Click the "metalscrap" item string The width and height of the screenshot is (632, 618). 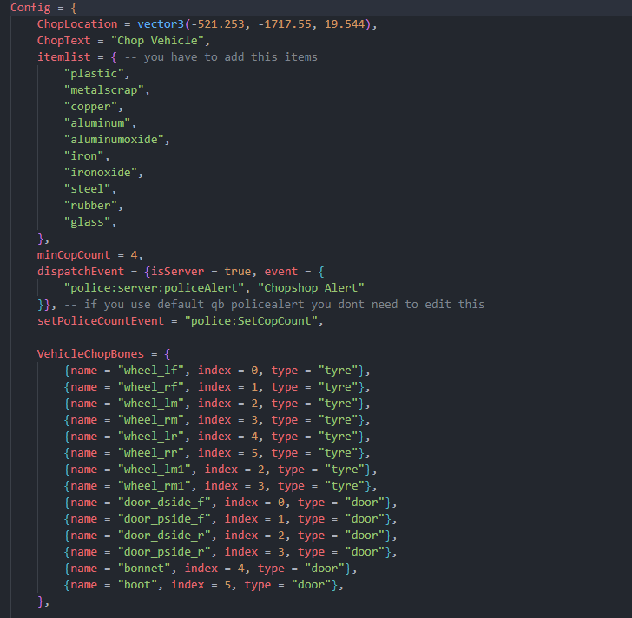pos(103,90)
